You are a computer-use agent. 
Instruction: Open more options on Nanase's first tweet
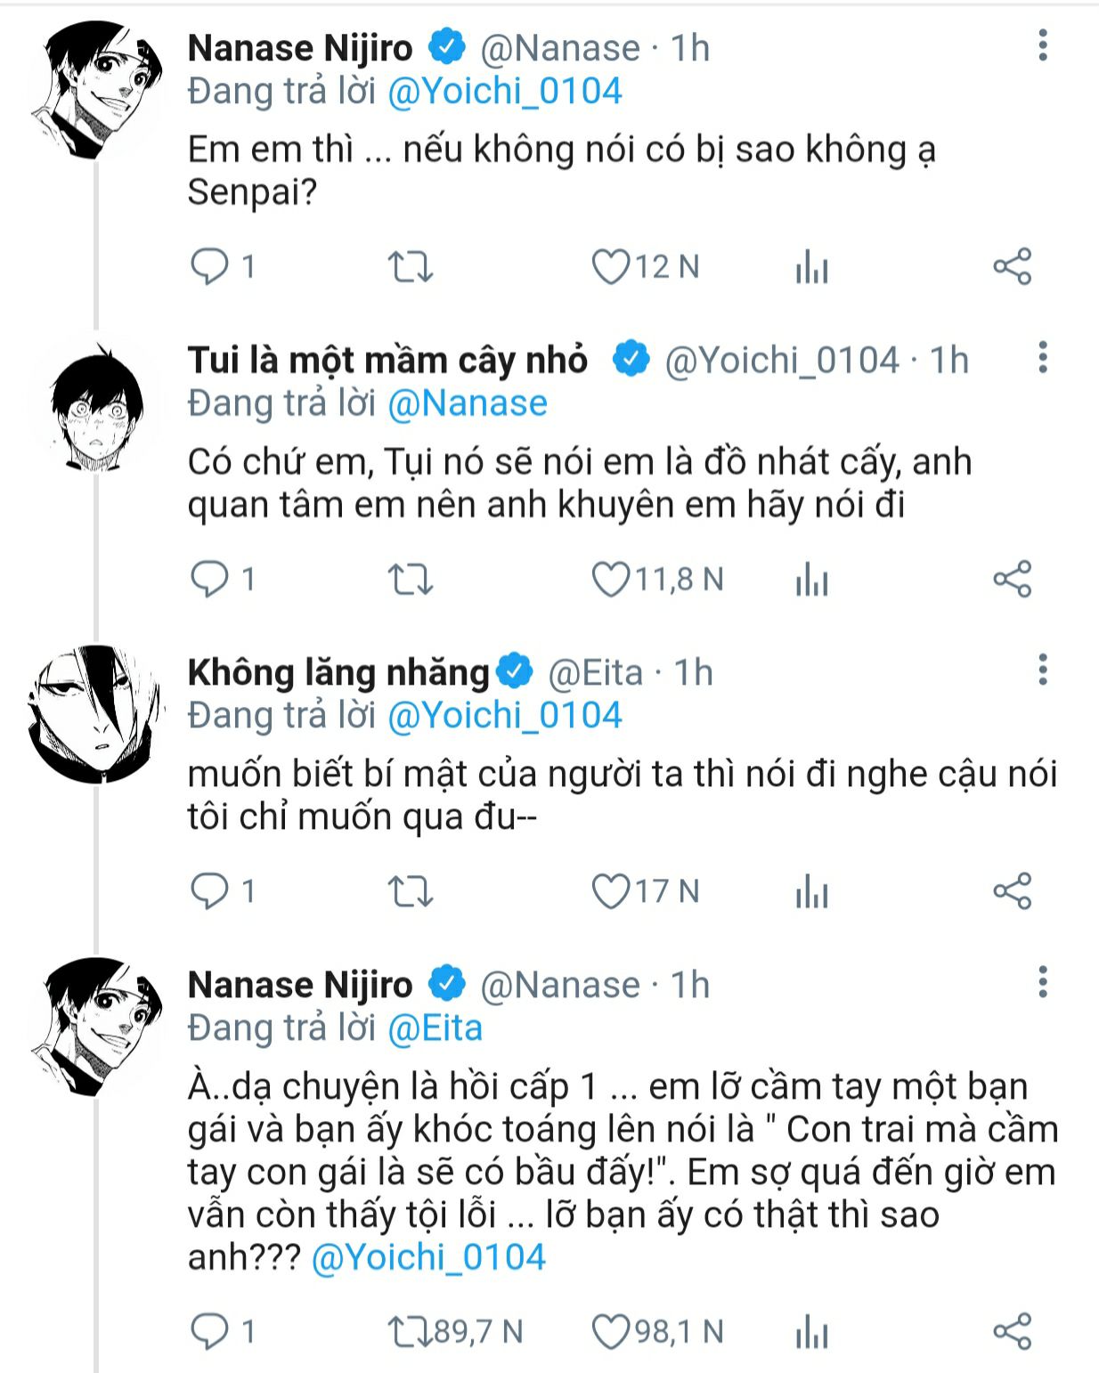(1043, 45)
